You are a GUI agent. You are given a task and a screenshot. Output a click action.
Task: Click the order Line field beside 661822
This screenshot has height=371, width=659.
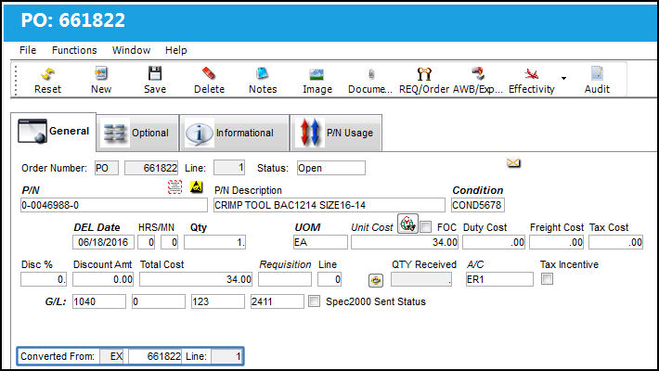229,168
